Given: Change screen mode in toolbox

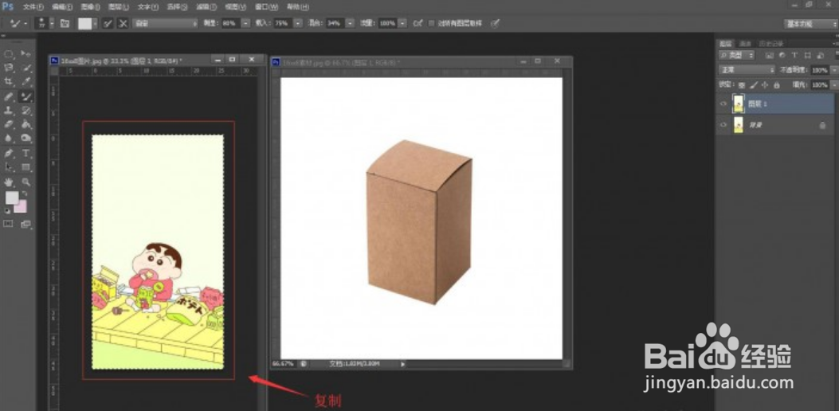Looking at the screenshot, I should point(25,225).
